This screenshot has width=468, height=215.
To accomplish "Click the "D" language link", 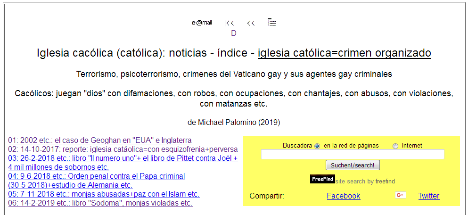I will 234,33.
